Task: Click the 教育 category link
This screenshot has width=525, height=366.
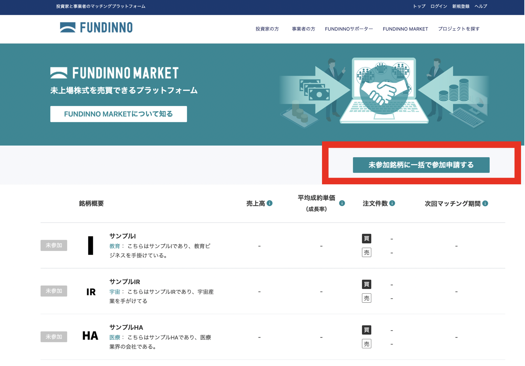Action: pyautogui.click(x=114, y=246)
